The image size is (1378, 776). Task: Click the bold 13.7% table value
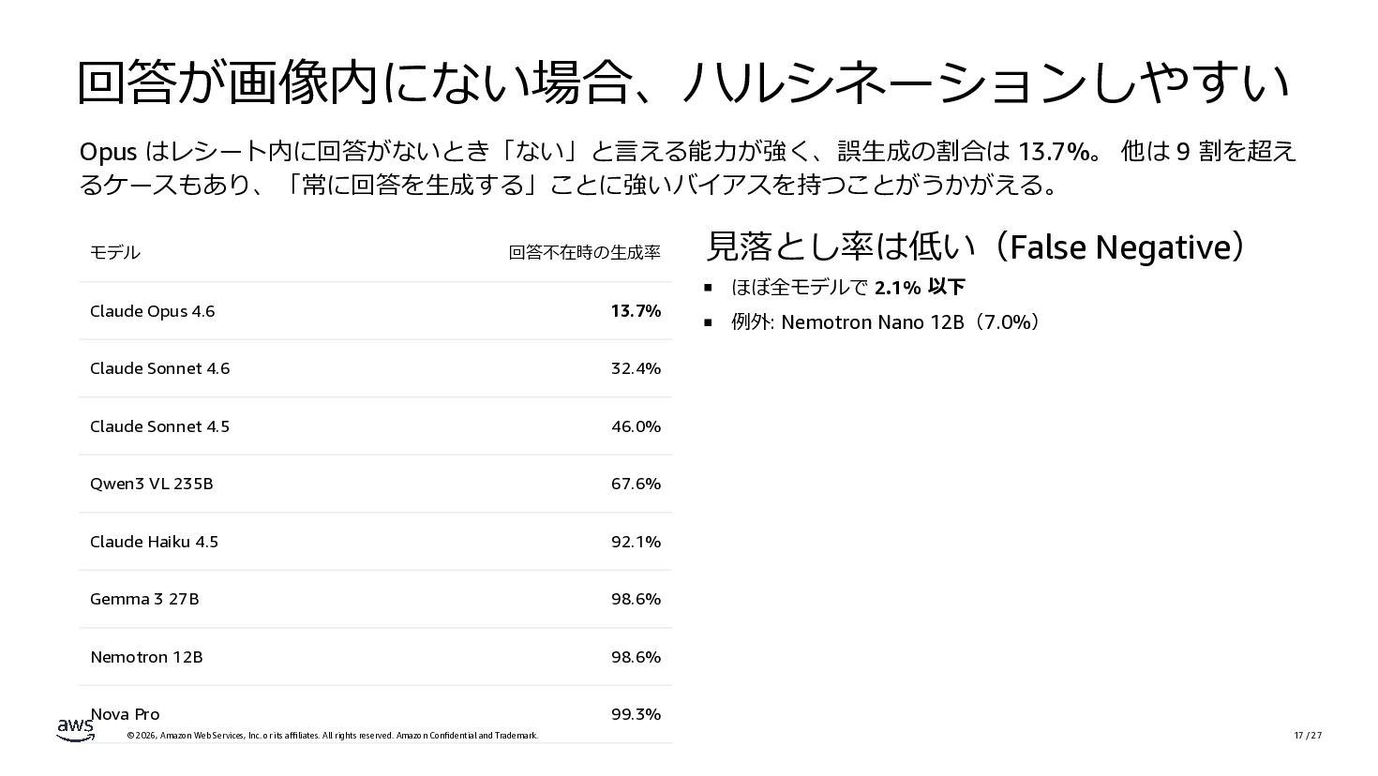pos(636,311)
